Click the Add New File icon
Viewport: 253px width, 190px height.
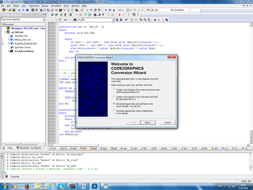[12, 36]
